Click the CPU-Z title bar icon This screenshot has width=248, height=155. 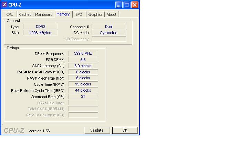coord(4,4)
